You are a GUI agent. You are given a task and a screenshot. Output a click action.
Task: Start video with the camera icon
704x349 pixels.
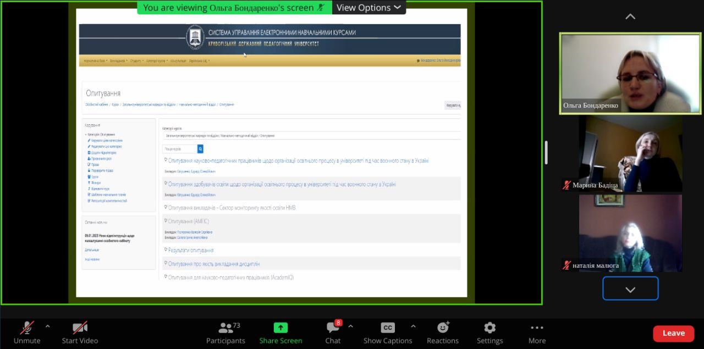tap(80, 328)
